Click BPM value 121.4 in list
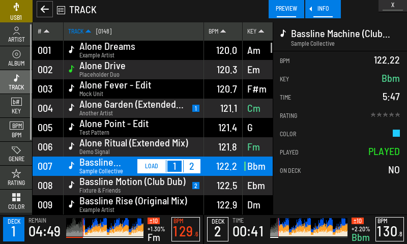 [x=227, y=128]
